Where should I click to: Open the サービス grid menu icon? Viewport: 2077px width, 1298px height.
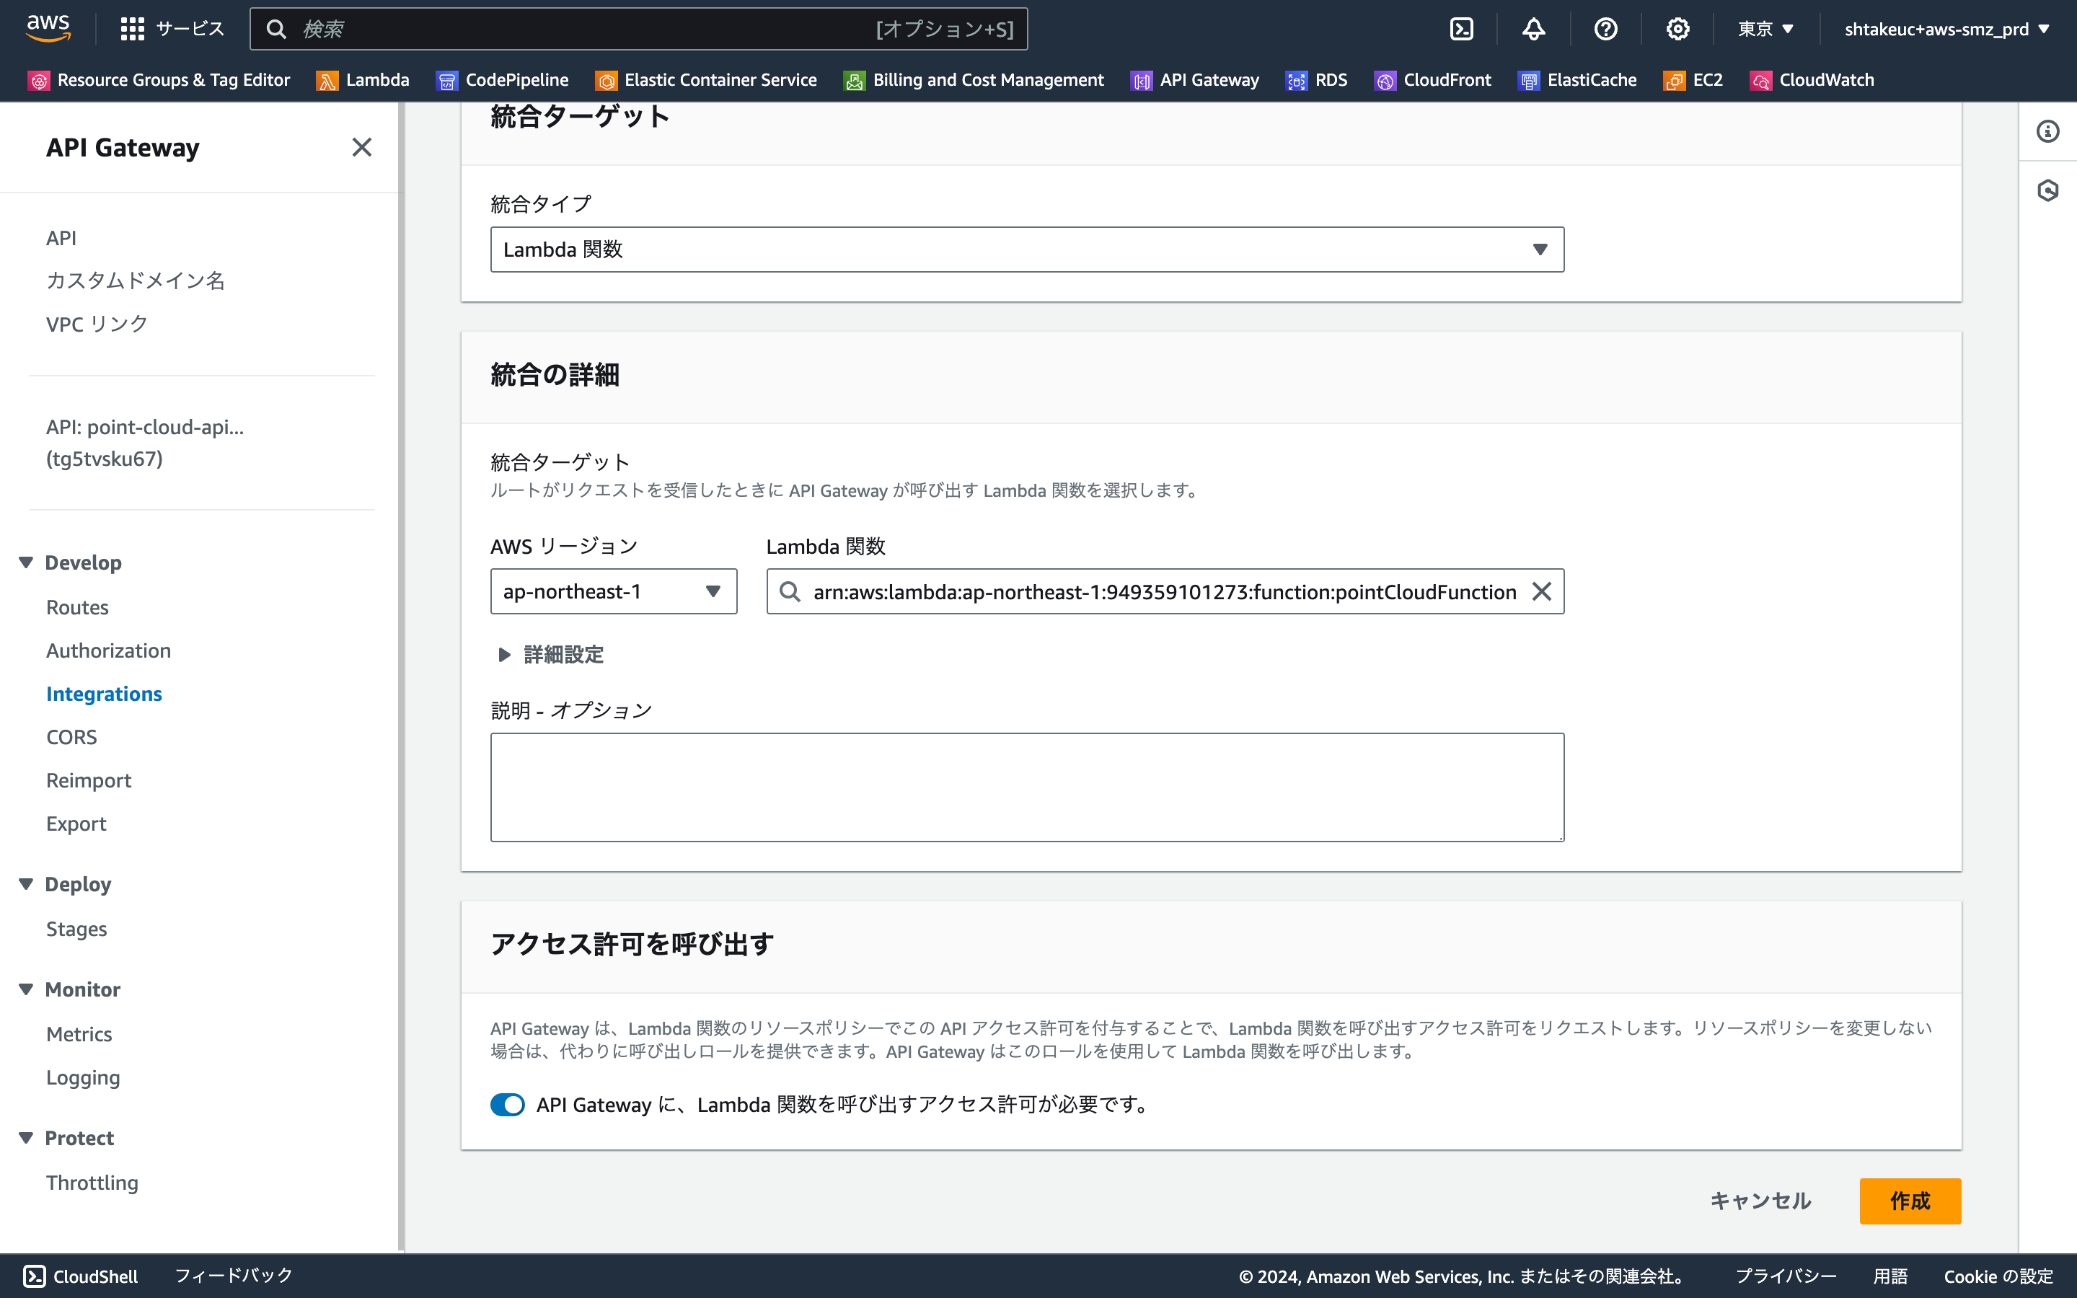click(x=132, y=29)
